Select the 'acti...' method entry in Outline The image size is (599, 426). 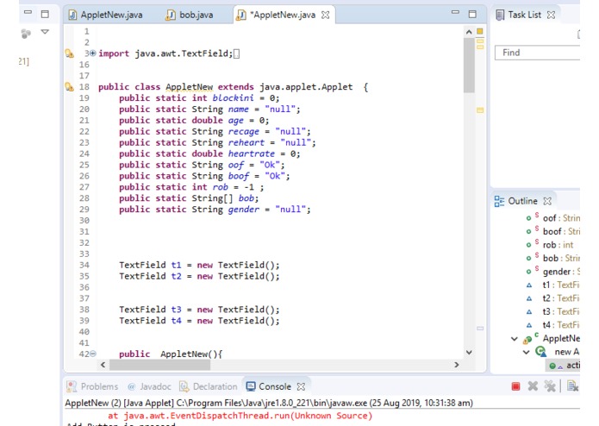click(x=565, y=366)
